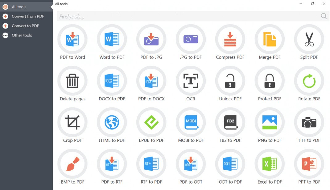Launch the Word to PDF converter
The height and width of the screenshot is (190, 330).
(112, 39)
